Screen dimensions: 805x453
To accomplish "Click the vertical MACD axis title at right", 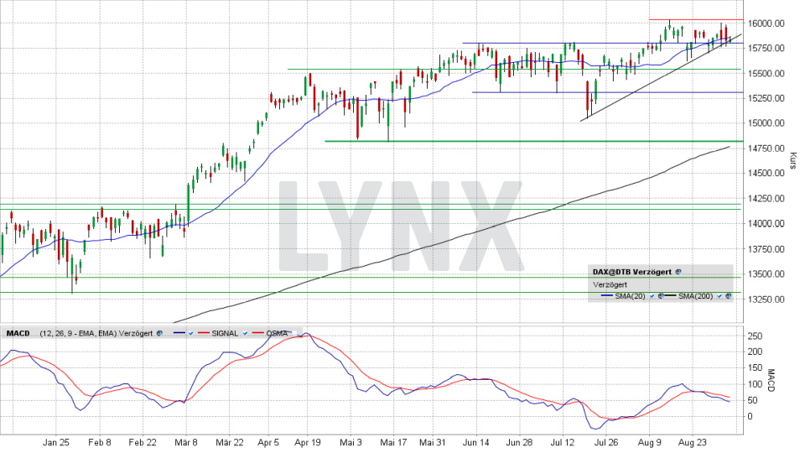I will (771, 380).
